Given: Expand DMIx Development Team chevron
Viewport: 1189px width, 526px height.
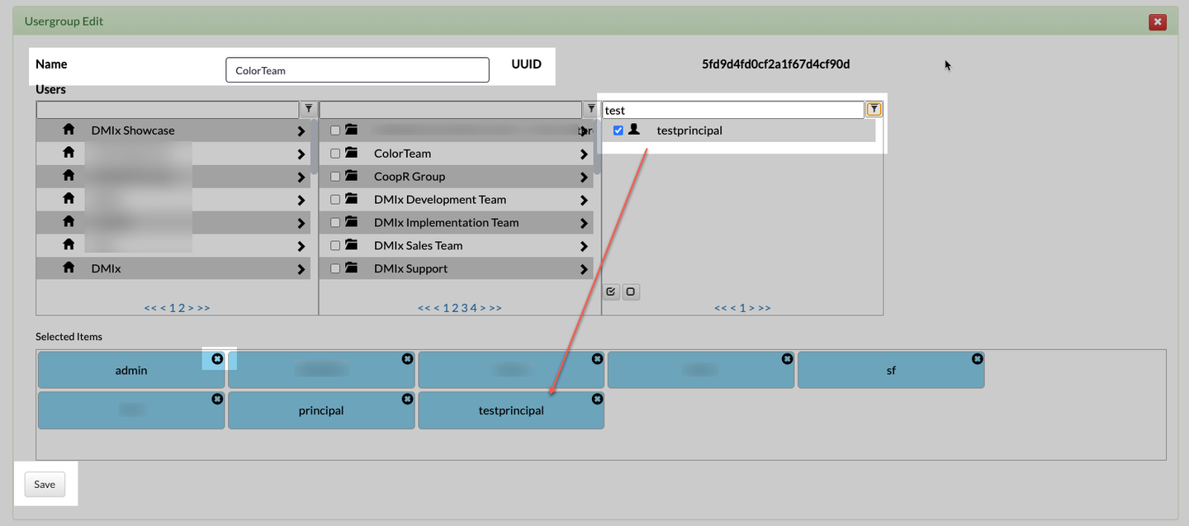Looking at the screenshot, I should pos(584,200).
